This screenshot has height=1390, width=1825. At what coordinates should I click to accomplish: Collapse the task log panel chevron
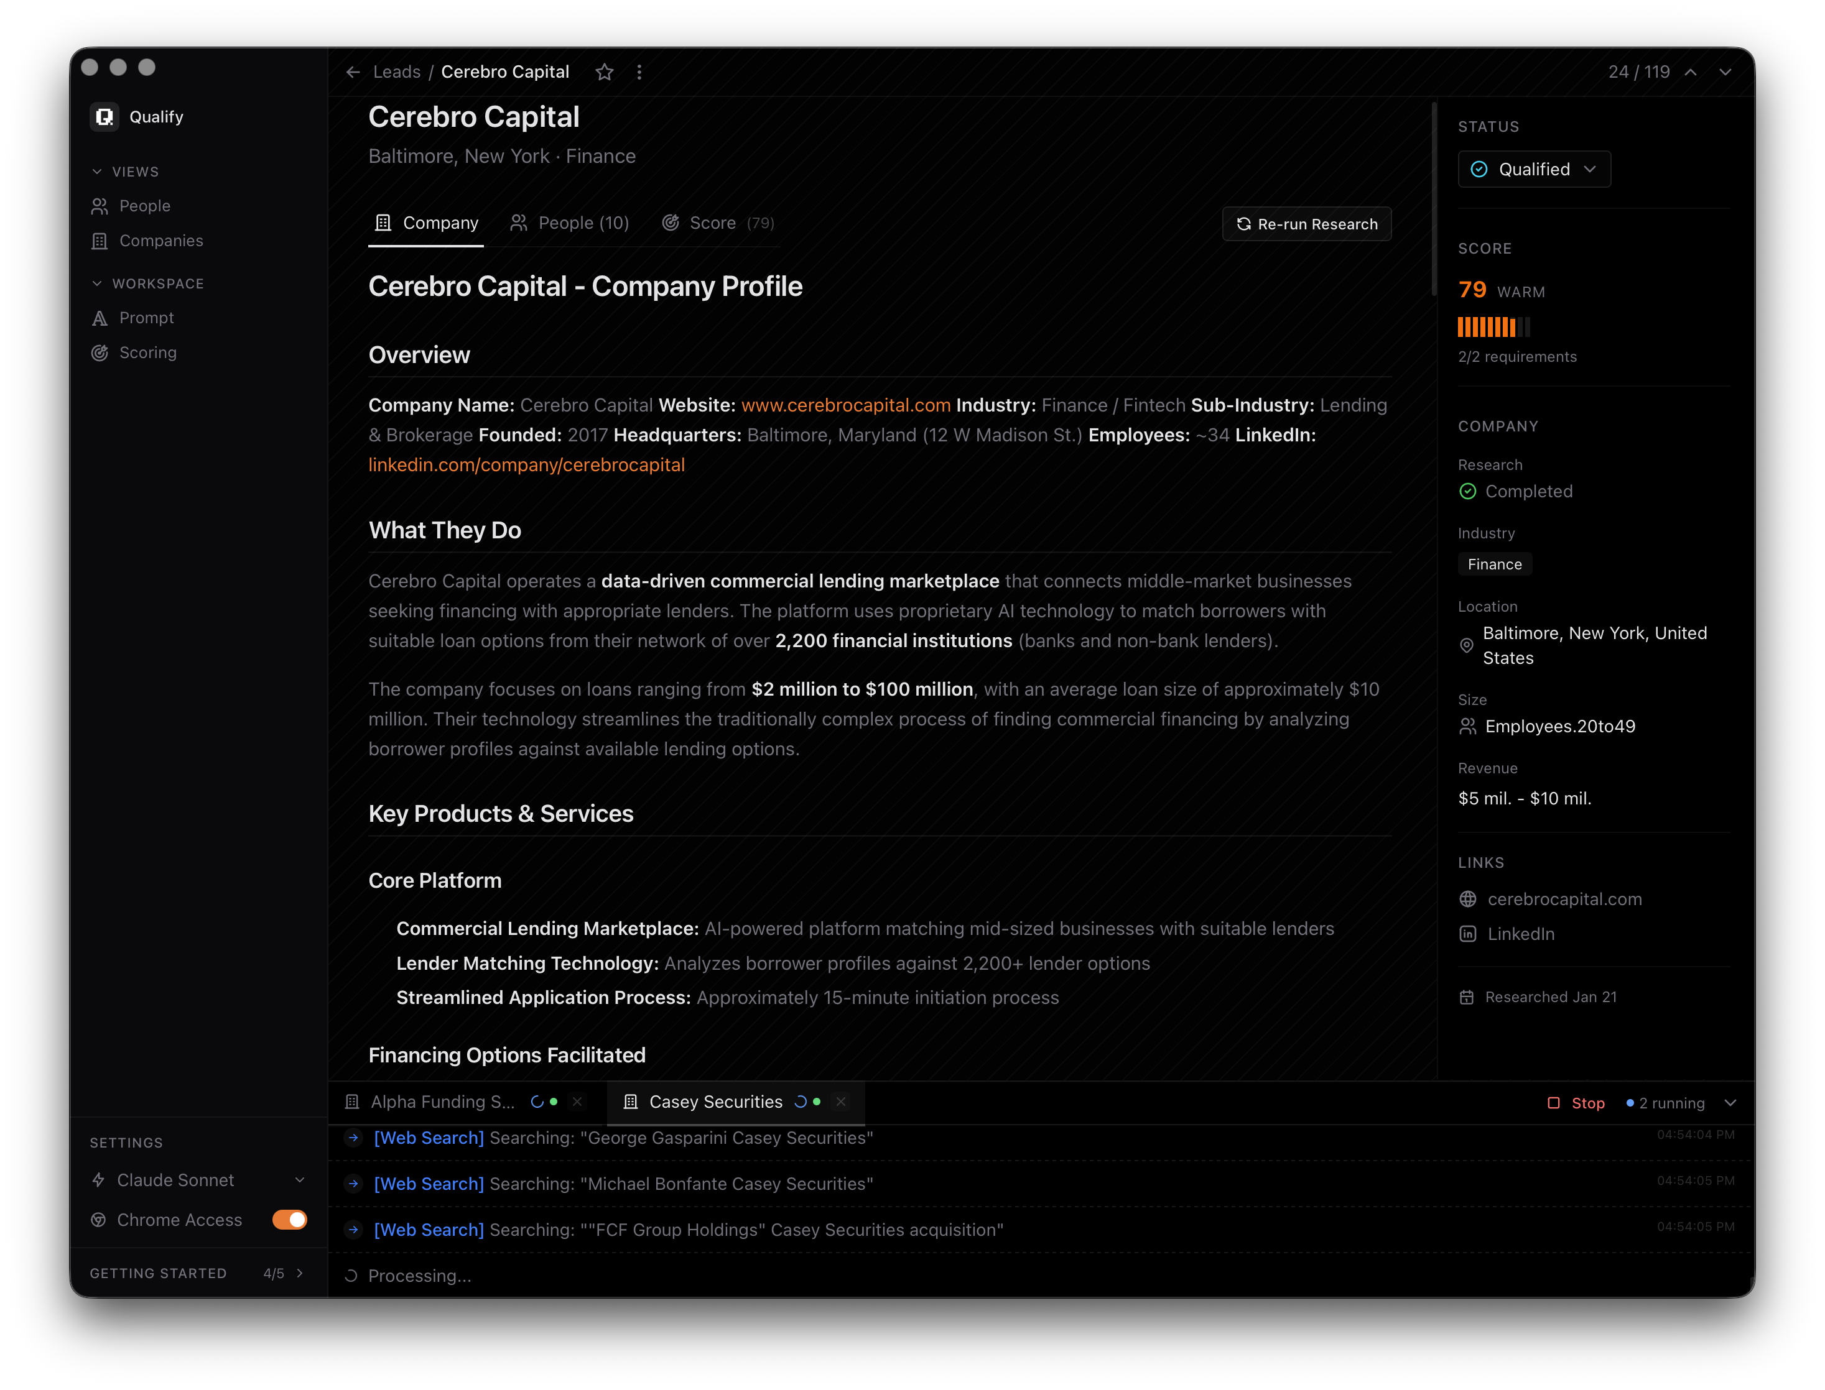(x=1730, y=1103)
